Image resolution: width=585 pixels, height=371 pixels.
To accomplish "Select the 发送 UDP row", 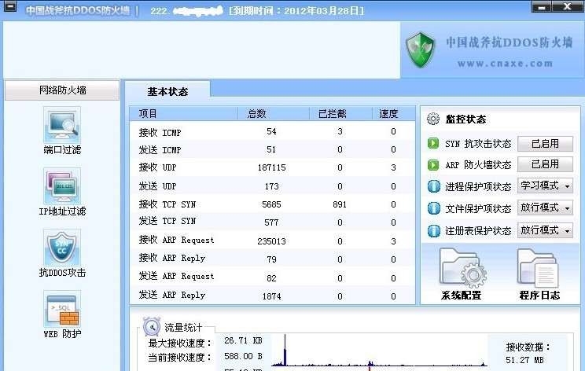I will pyautogui.click(x=272, y=185).
